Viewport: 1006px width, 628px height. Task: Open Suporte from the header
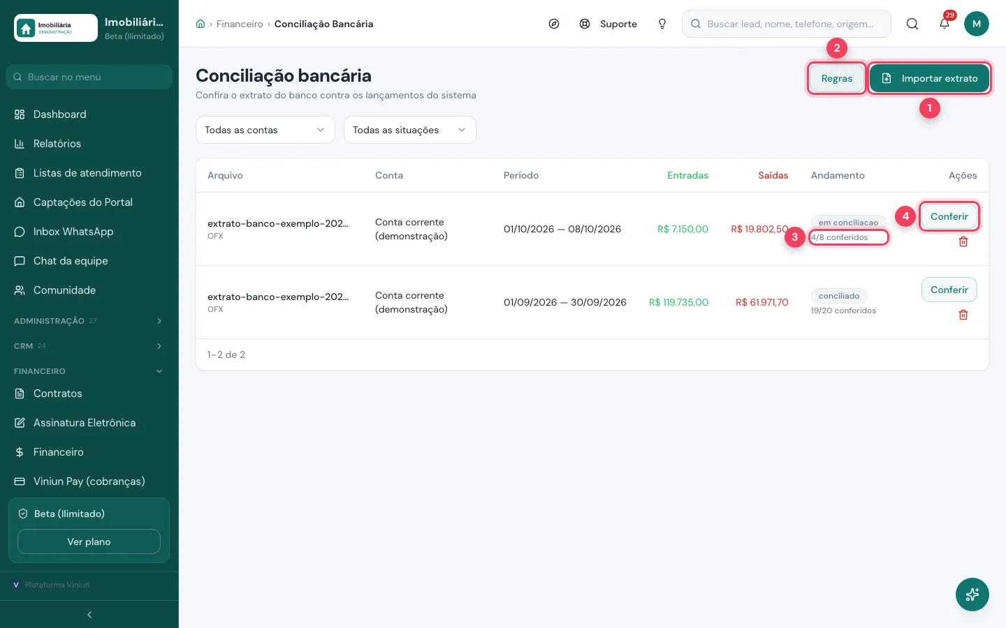[608, 24]
